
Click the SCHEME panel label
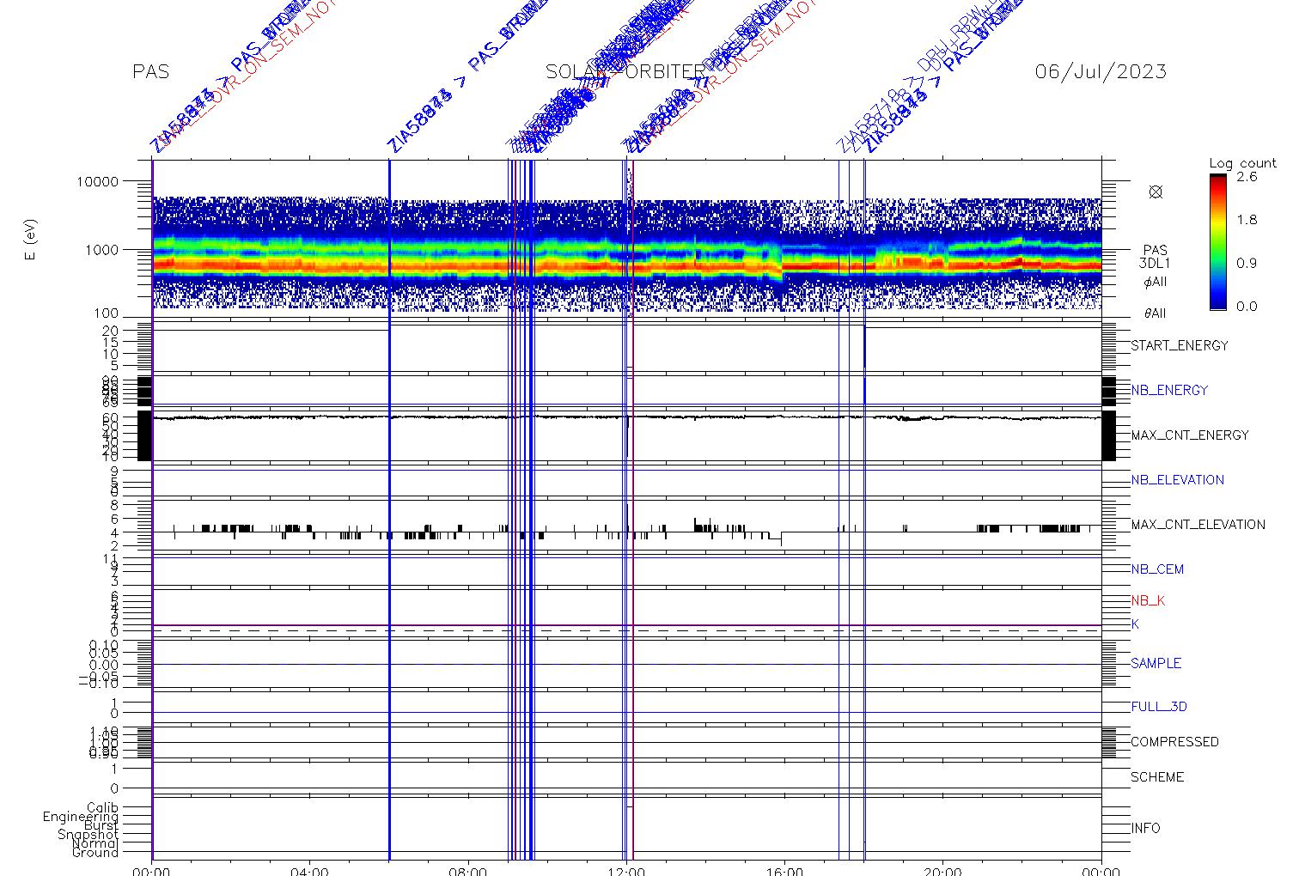(x=1157, y=777)
